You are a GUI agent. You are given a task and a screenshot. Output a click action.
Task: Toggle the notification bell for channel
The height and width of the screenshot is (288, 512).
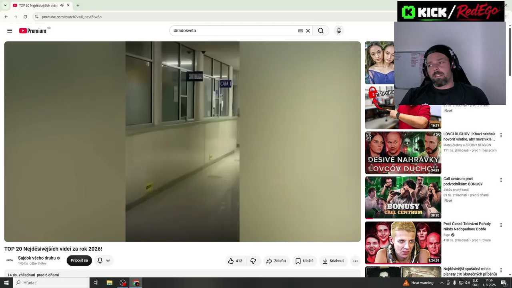point(100,260)
